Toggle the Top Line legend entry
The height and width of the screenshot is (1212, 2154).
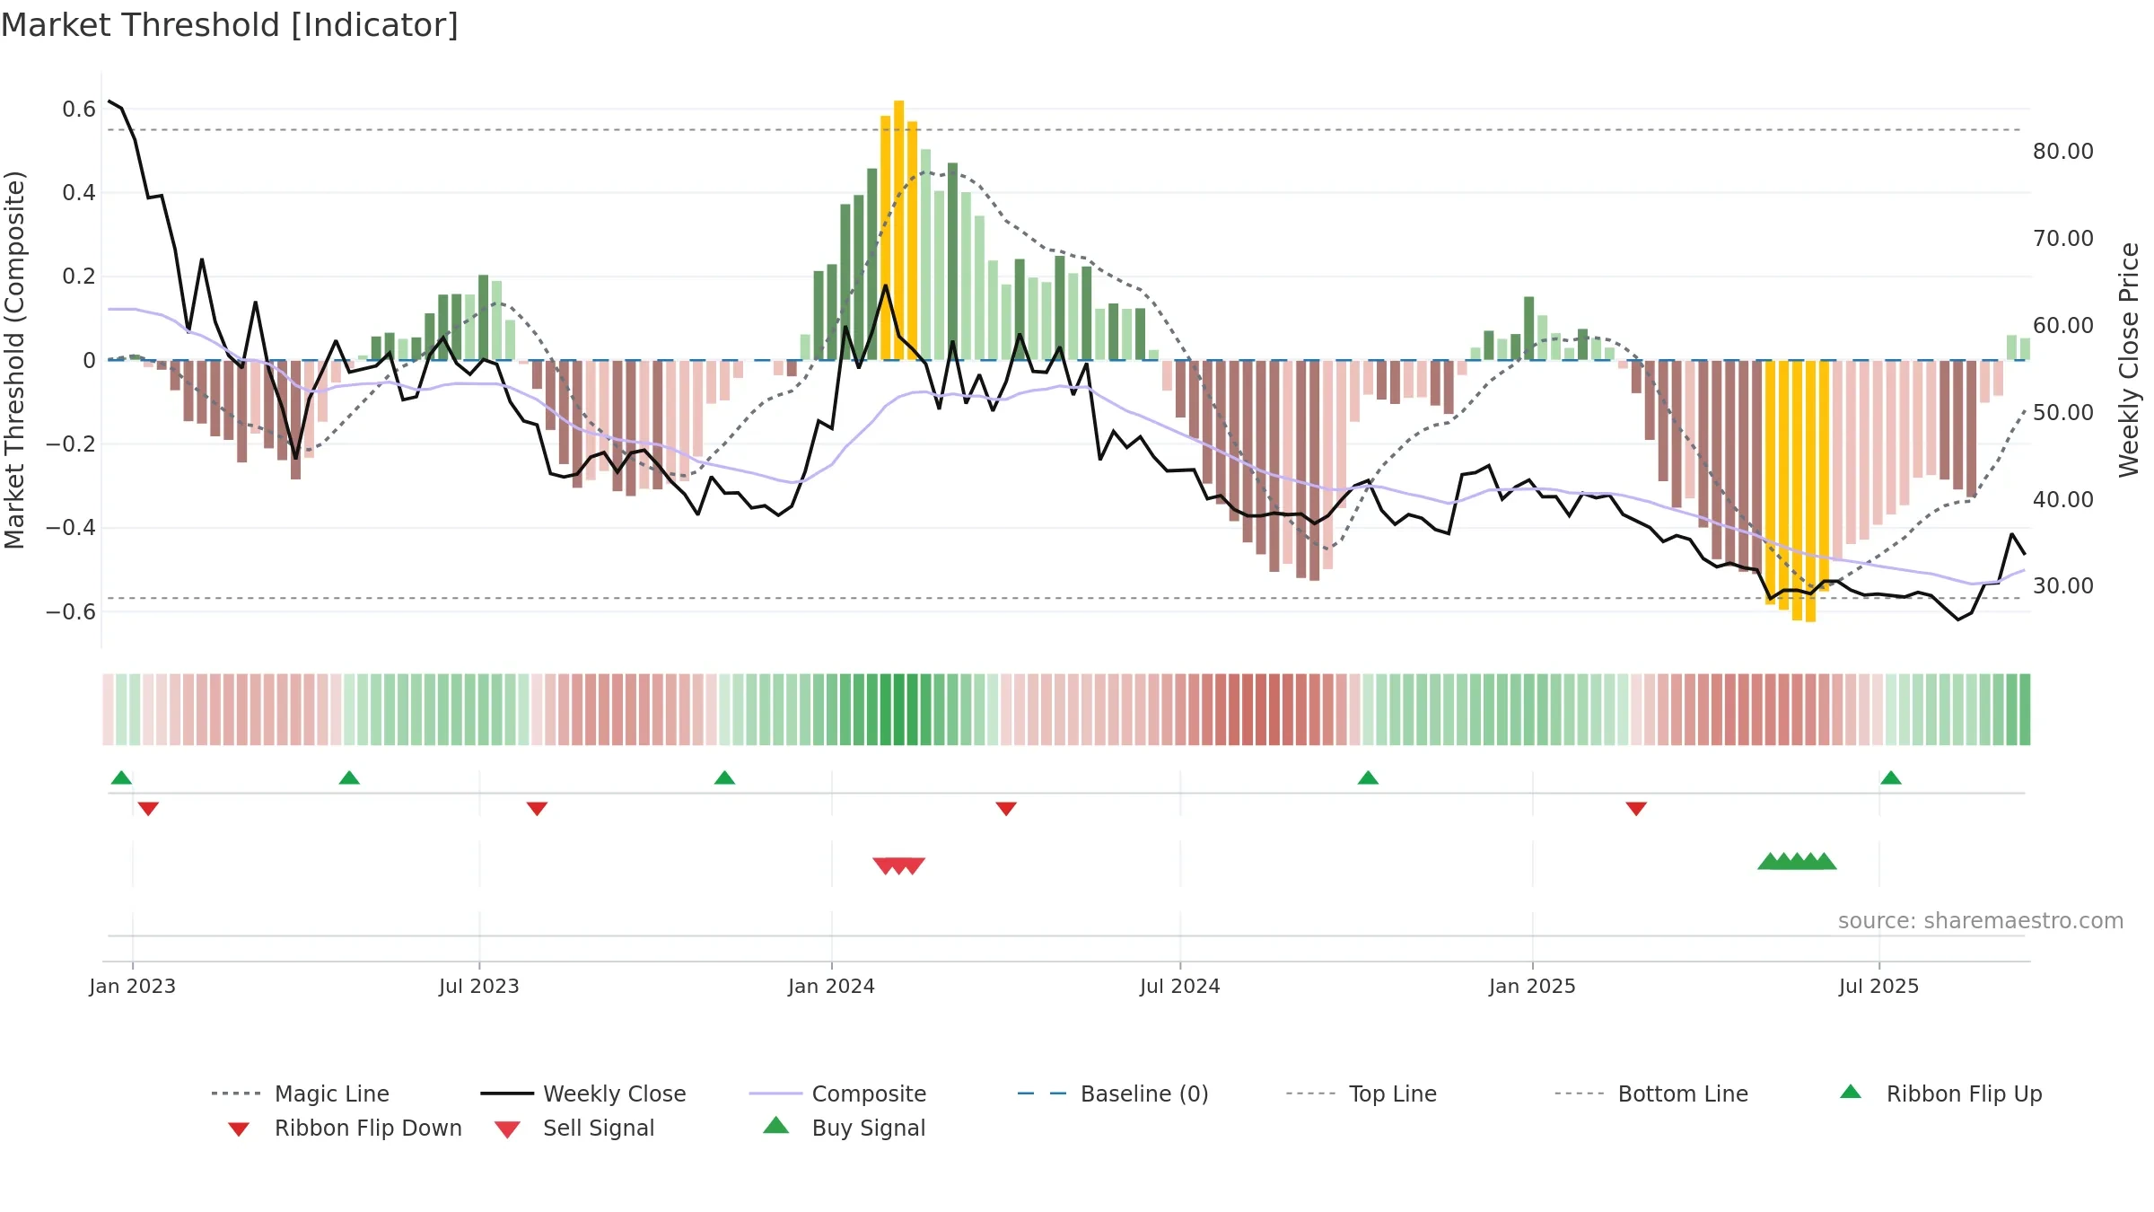(x=1361, y=1093)
